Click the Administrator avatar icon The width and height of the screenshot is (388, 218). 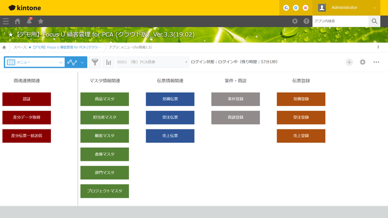click(322, 8)
